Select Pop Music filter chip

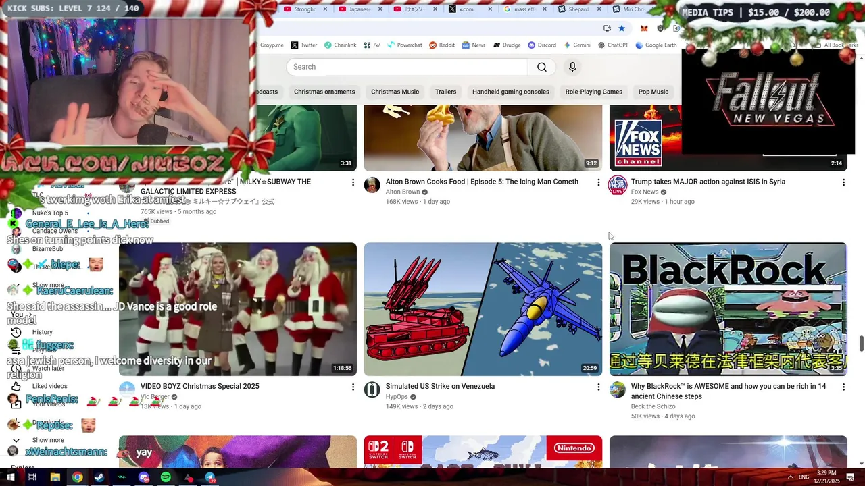(x=653, y=92)
